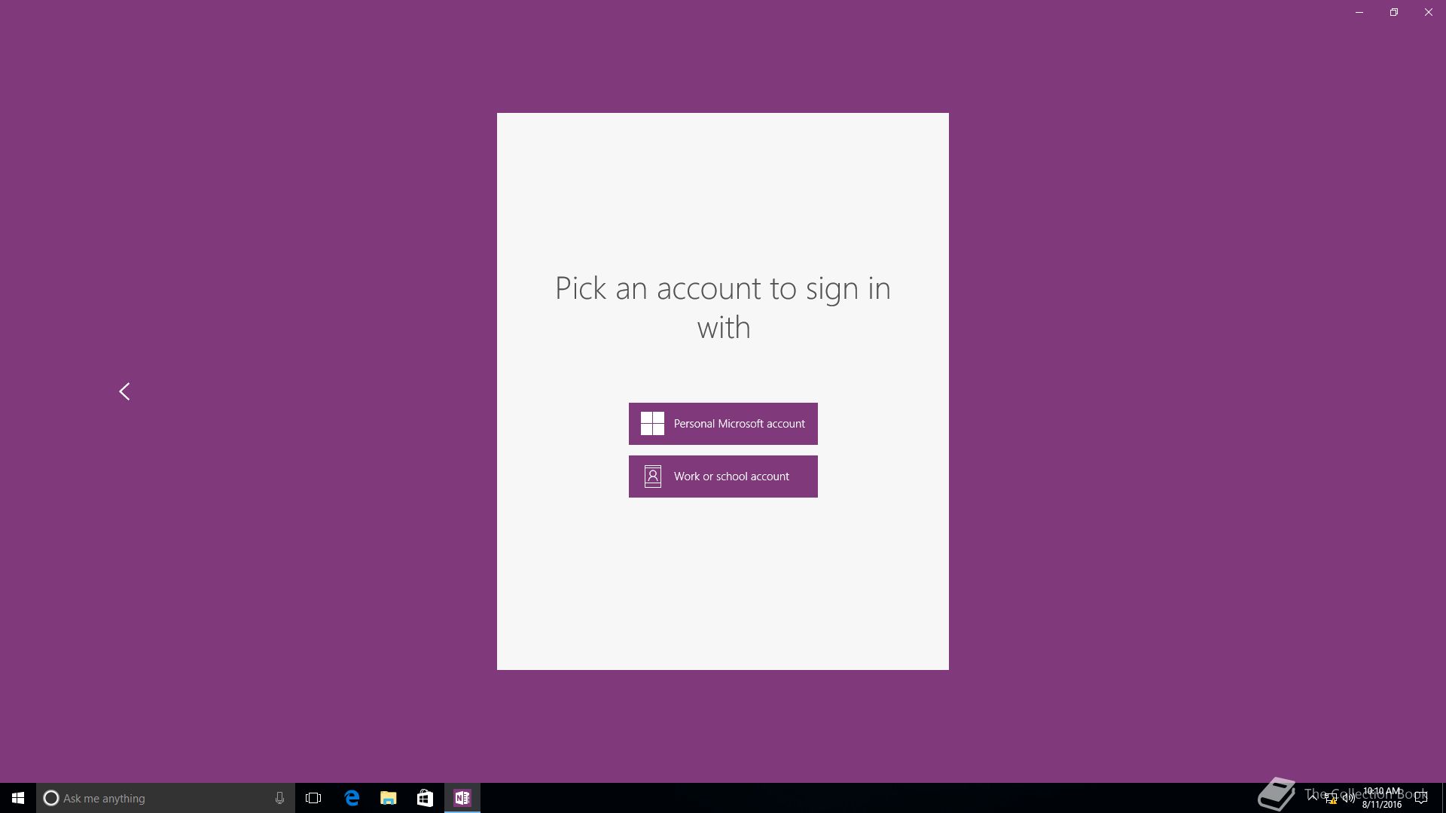Activate Cortana microphone icon

[x=279, y=798]
